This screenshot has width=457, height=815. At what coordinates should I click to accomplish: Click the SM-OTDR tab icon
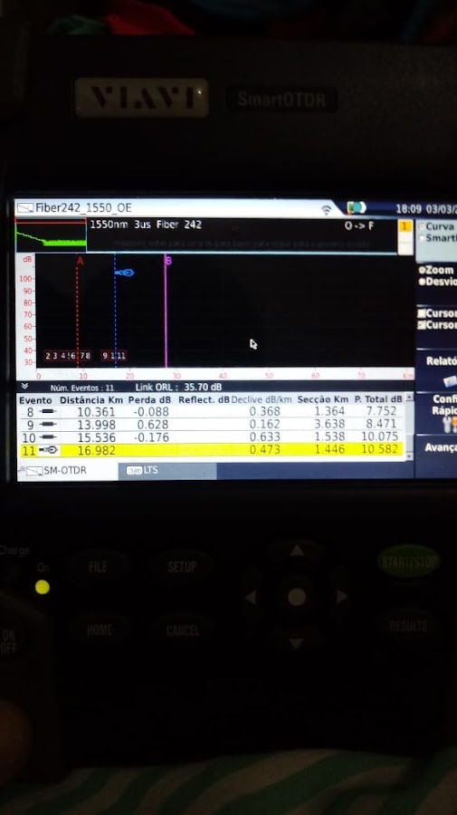pyautogui.click(x=34, y=470)
